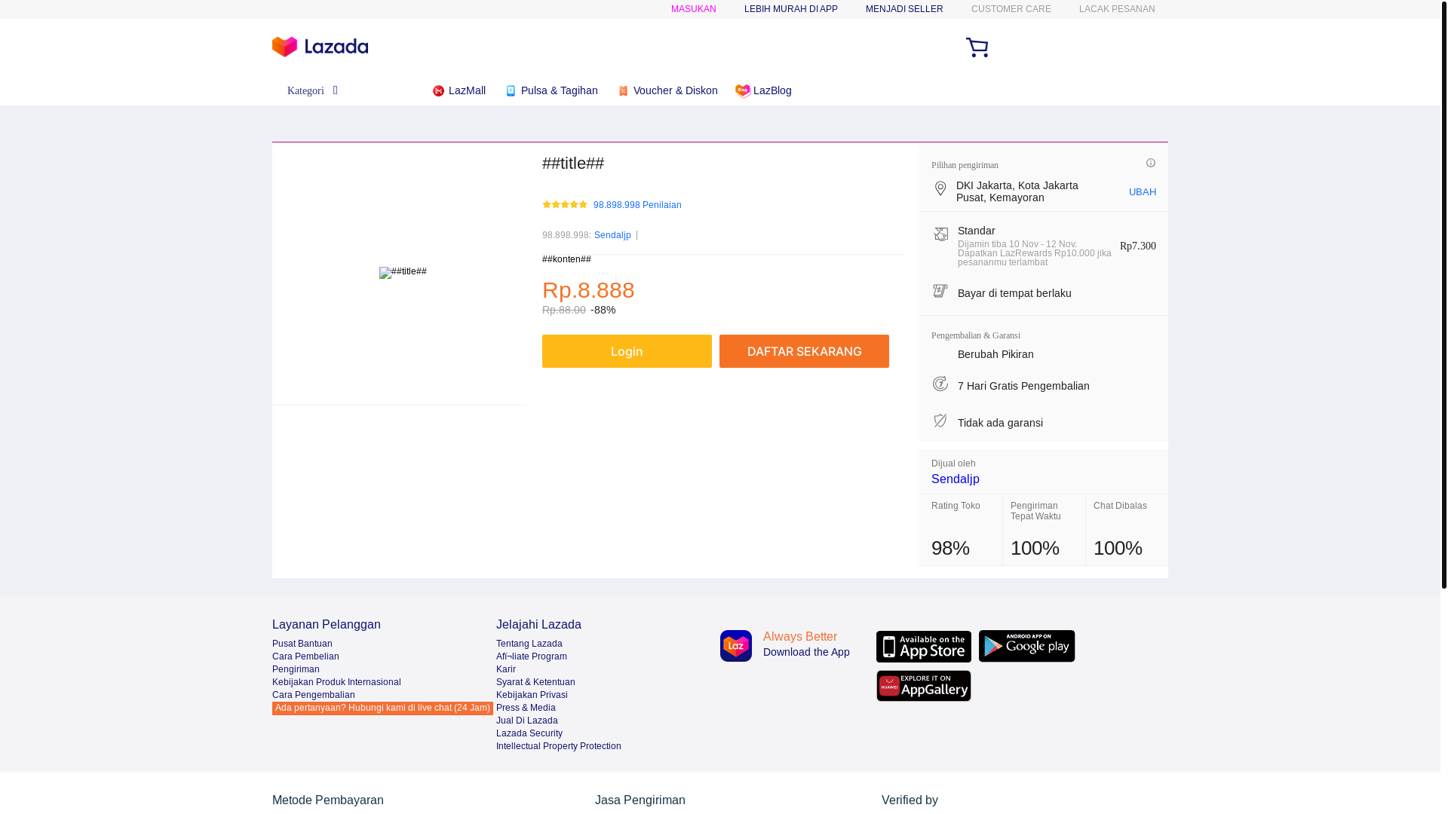1448x814 pixels.
Task: Open Lazada Security footer link
Action: coord(529,733)
